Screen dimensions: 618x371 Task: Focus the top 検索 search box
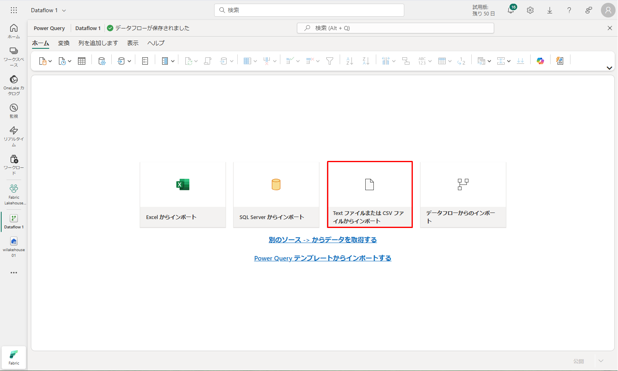(x=309, y=10)
